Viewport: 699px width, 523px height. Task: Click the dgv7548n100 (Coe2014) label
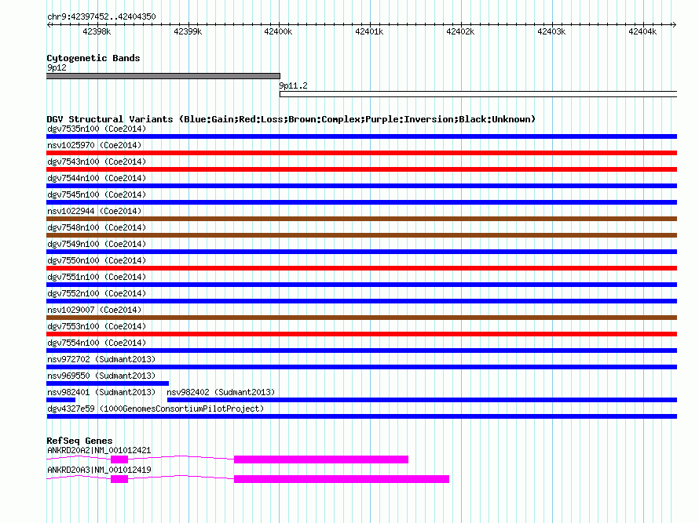click(97, 227)
